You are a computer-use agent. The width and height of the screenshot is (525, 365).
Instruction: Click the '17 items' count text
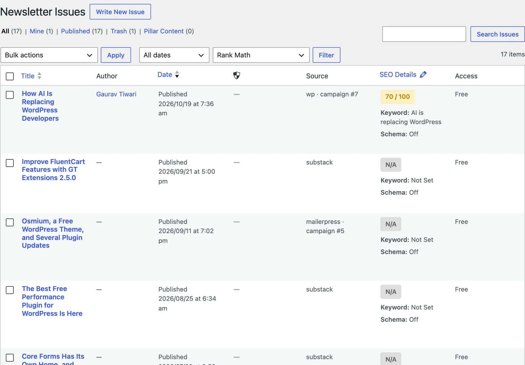[x=513, y=54]
